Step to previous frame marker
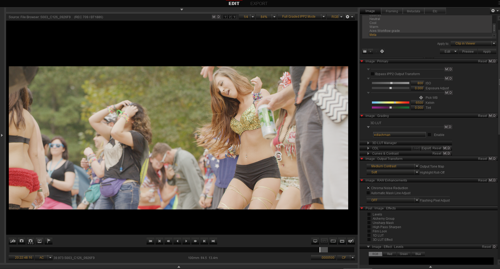The width and height of the screenshot is (500, 269). 159,241
